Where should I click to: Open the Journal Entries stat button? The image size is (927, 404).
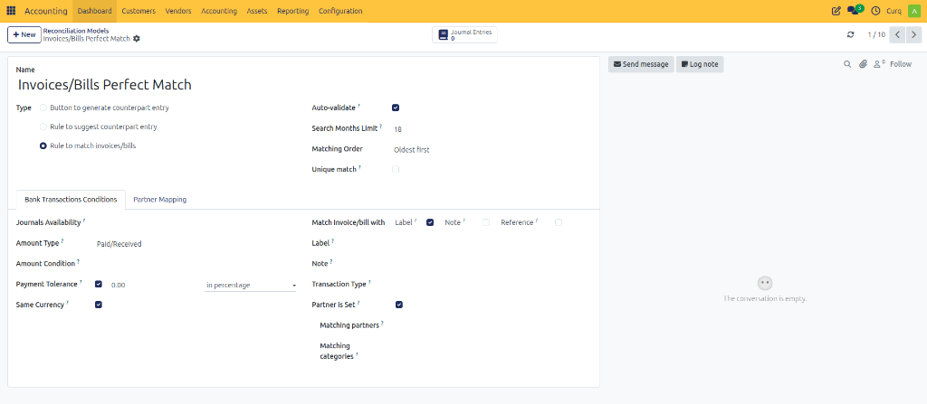pyautogui.click(x=464, y=35)
